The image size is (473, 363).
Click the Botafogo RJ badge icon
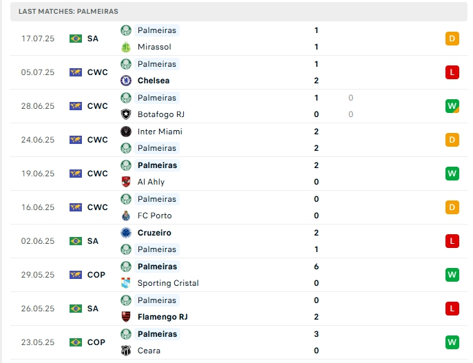(x=125, y=114)
